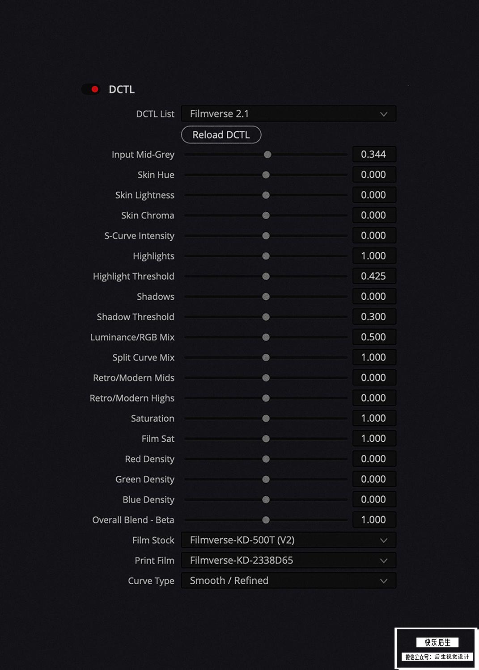Click the Split Curve Mix slider handle
Screen dimensions: 479x670
266,357
